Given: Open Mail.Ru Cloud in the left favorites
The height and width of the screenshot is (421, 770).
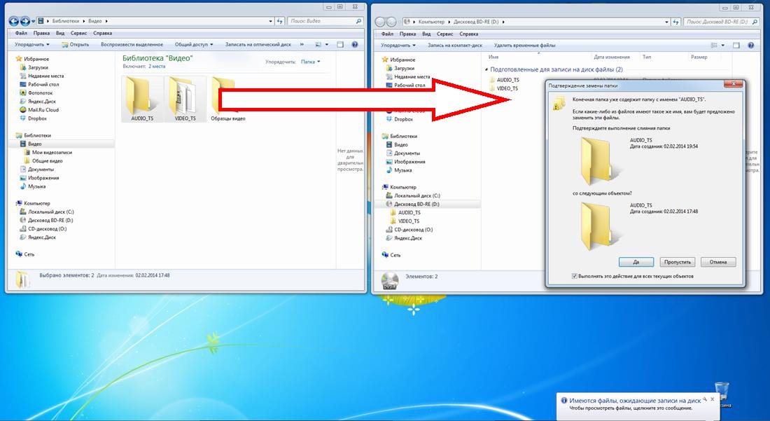Looking at the screenshot, I should [43, 110].
